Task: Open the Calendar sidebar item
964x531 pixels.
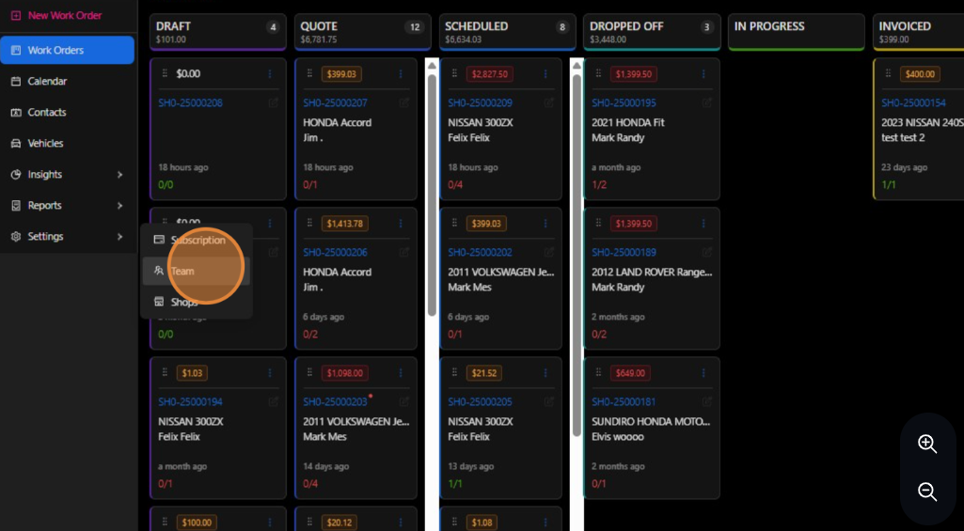Action: (67, 81)
